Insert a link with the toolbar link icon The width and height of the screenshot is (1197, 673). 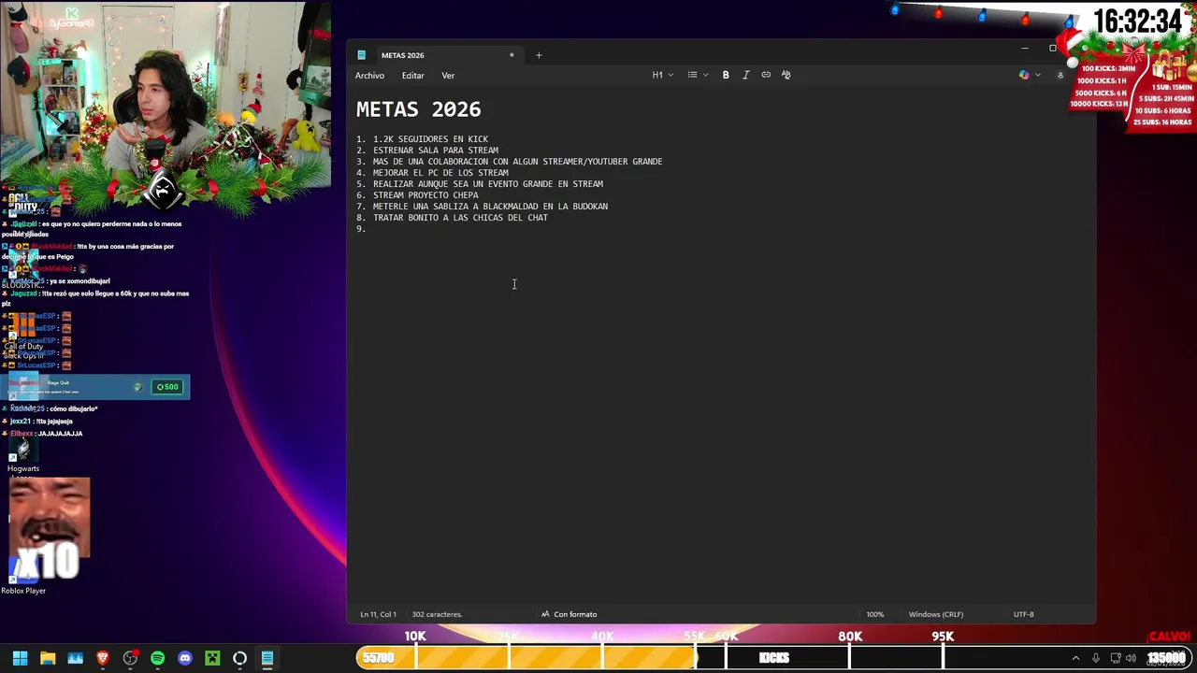[x=766, y=75]
